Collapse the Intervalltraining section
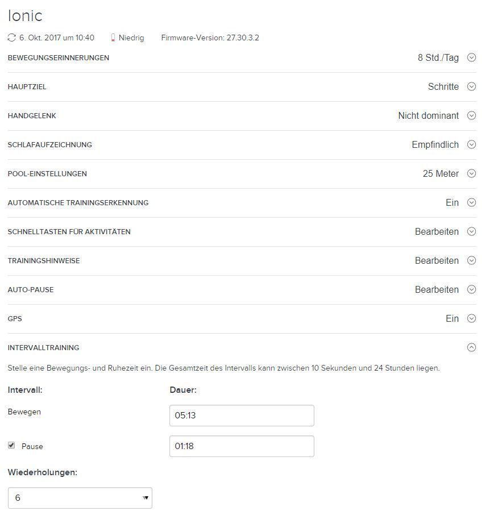 click(x=471, y=347)
